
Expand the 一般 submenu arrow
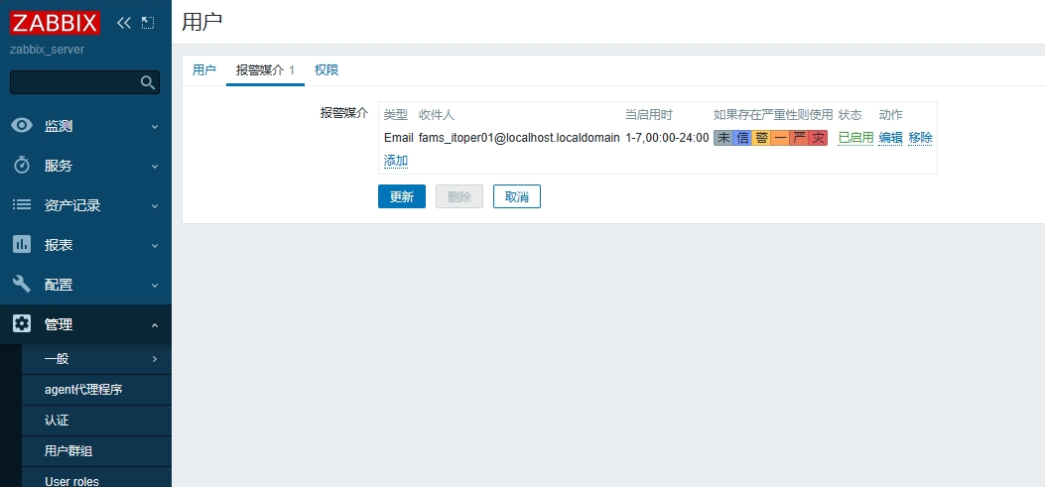(x=154, y=359)
